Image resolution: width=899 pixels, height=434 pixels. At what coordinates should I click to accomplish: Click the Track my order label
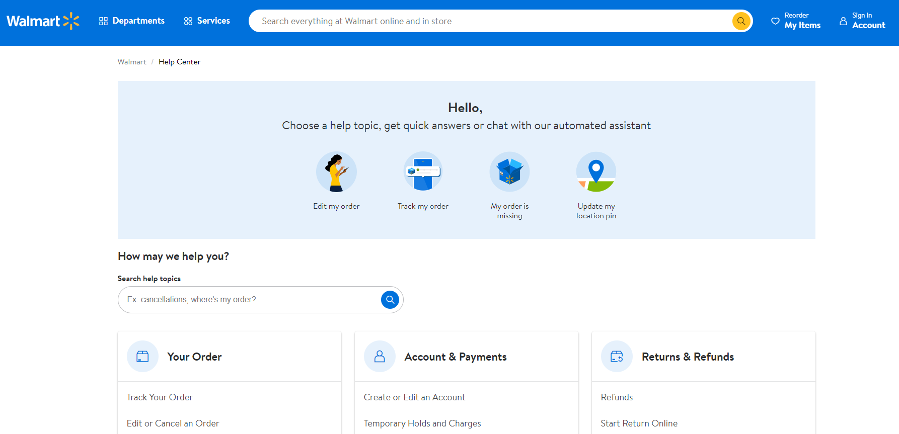pos(423,206)
